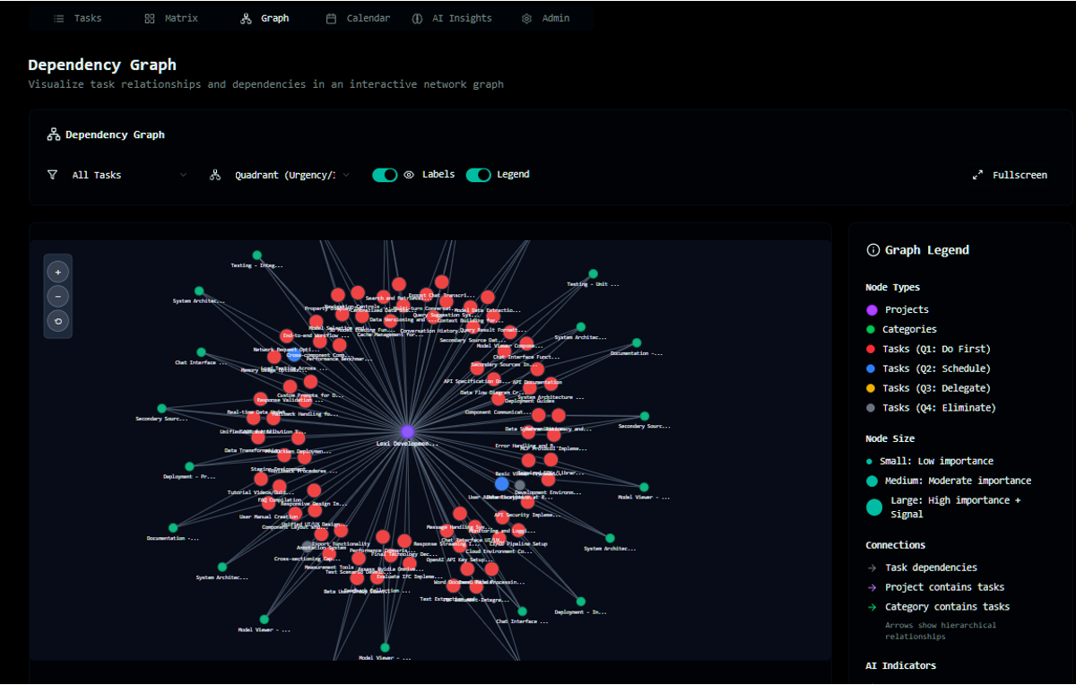Click the Dependency Graph panel header icon

pyautogui.click(x=53, y=134)
